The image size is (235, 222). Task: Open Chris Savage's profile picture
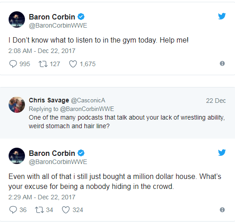click(x=17, y=105)
